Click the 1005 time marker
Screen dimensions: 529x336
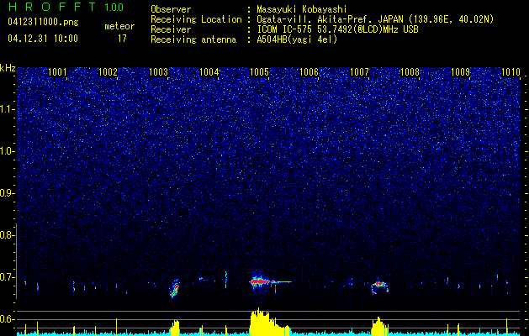[x=259, y=72]
